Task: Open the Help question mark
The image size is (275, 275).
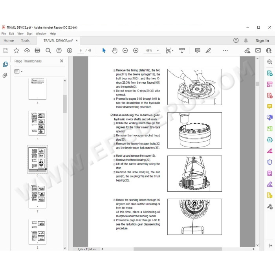Action: coord(236,40)
